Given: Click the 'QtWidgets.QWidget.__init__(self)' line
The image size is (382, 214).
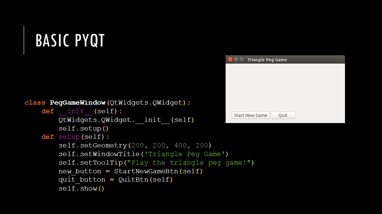Looking at the screenshot, I should [126, 120].
